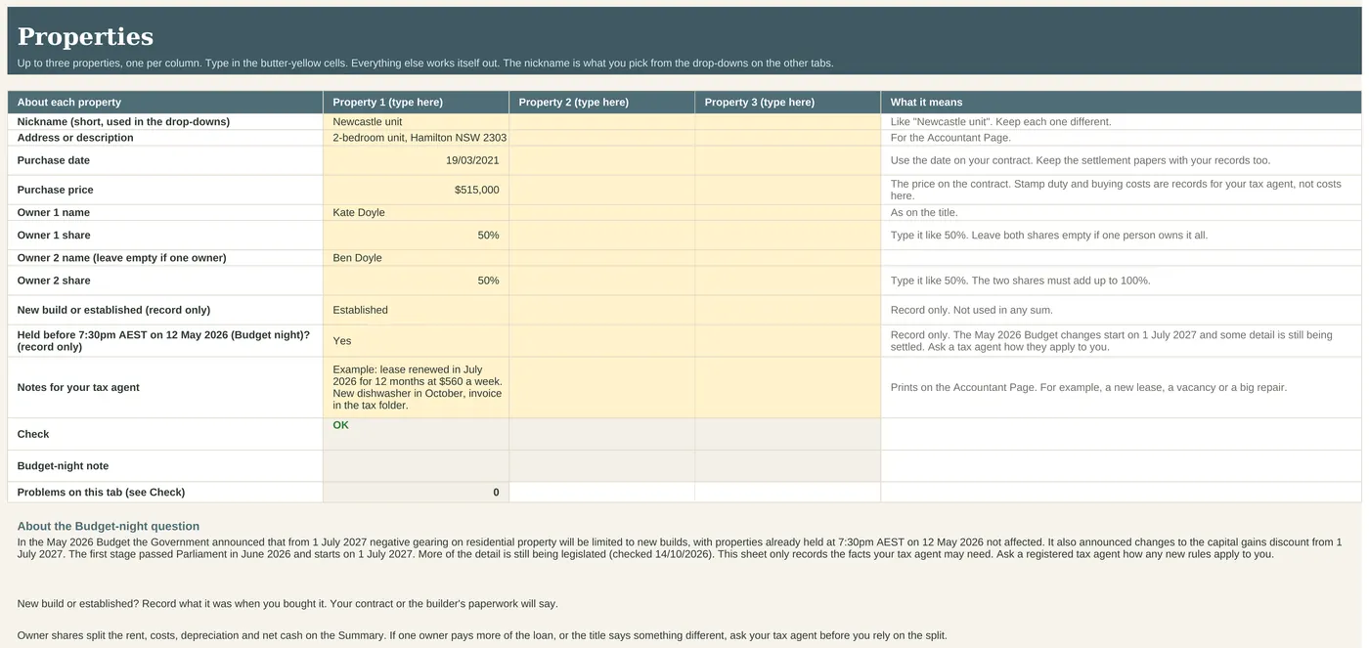Click the 'Owner 1 share' row label

coord(54,236)
